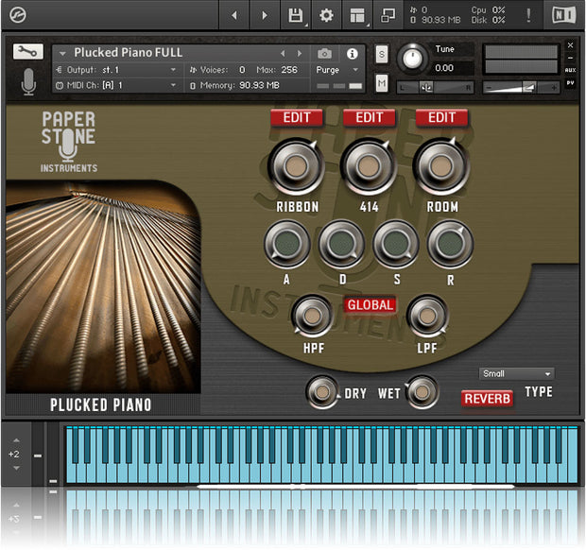Click the Disk 0% readout

coord(488,20)
